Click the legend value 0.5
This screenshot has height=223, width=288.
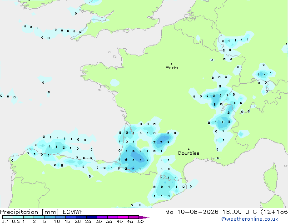[16, 221]
